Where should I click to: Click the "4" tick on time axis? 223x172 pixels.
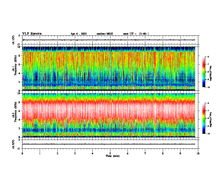[x=93, y=153]
